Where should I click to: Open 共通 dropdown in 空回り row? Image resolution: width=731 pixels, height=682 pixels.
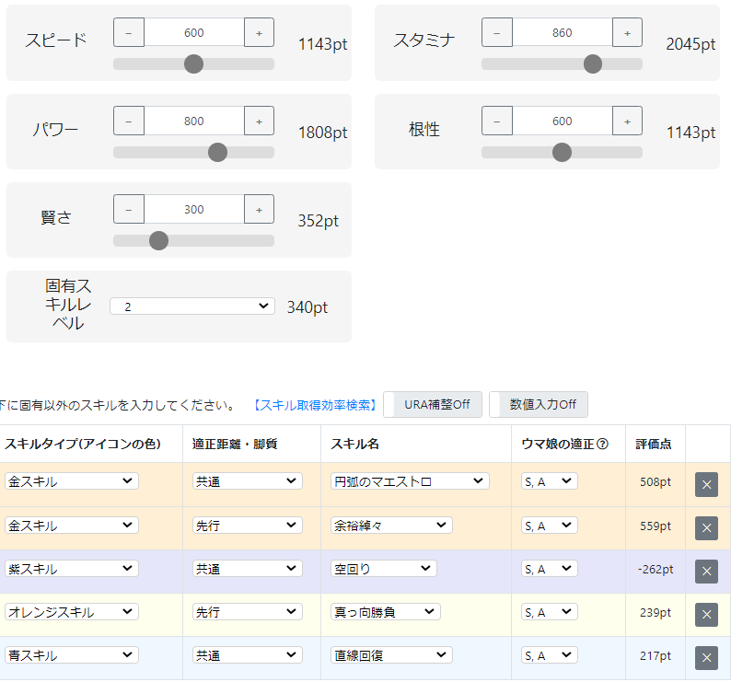coord(248,568)
